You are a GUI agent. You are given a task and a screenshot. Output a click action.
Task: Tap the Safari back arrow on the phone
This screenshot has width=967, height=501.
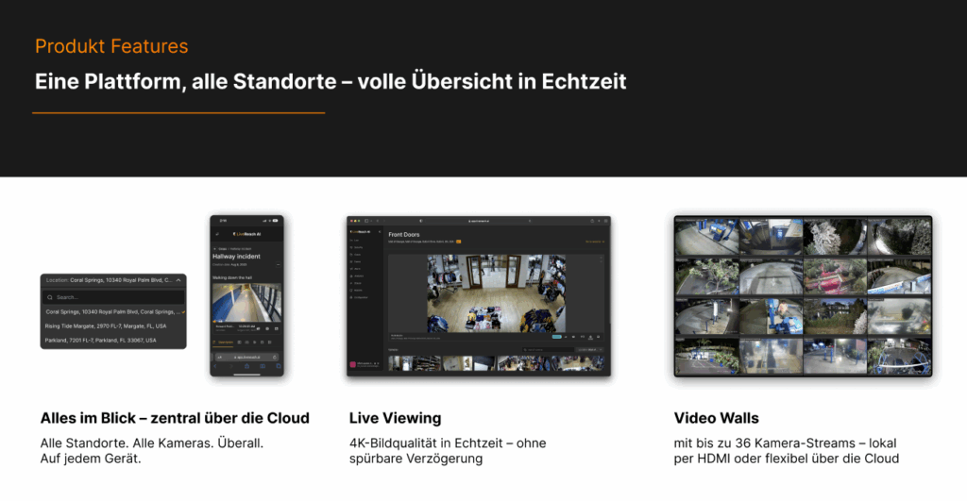(215, 366)
